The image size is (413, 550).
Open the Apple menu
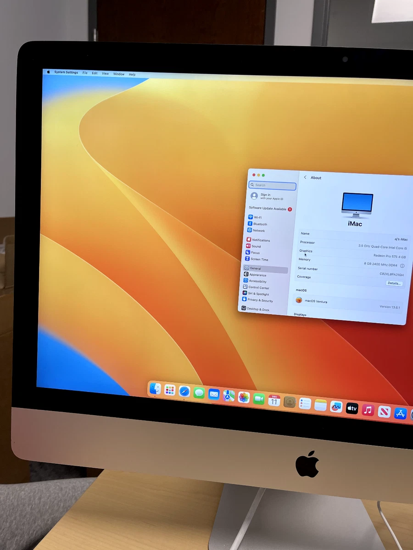pos(48,72)
